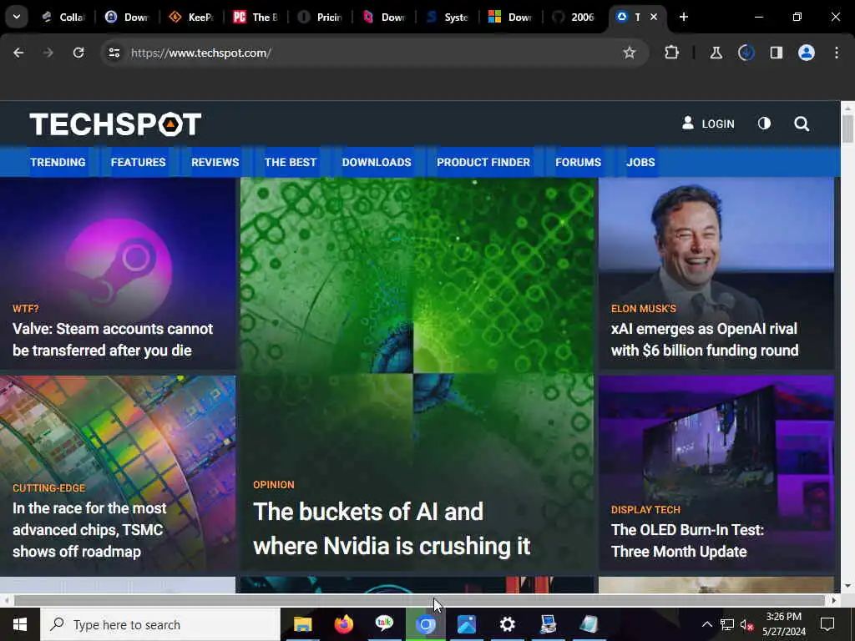Click the horizontal scrollbar right arrow
This screenshot has width=855, height=641.
[834, 600]
